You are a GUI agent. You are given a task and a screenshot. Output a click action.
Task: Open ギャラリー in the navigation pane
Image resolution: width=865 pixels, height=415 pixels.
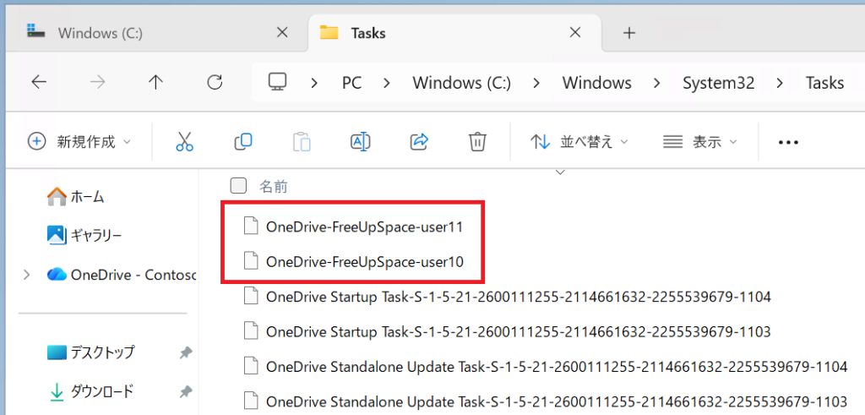coord(95,235)
